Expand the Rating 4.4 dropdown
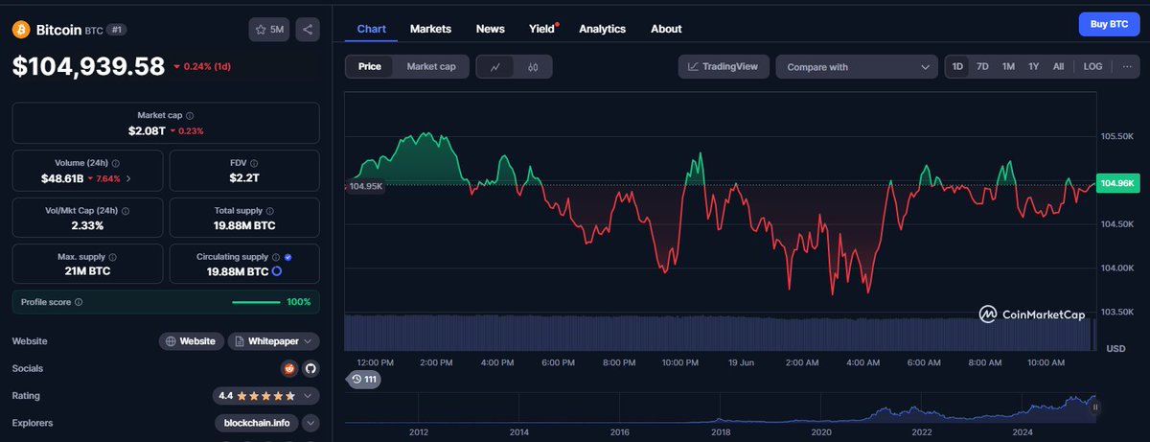This screenshot has height=442, width=1150. point(266,395)
